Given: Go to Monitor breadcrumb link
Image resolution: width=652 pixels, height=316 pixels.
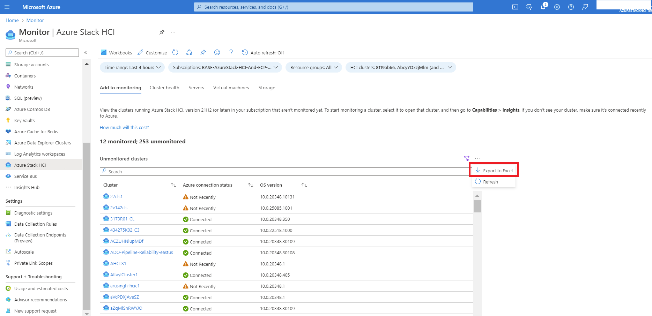Looking at the screenshot, I should coord(35,20).
